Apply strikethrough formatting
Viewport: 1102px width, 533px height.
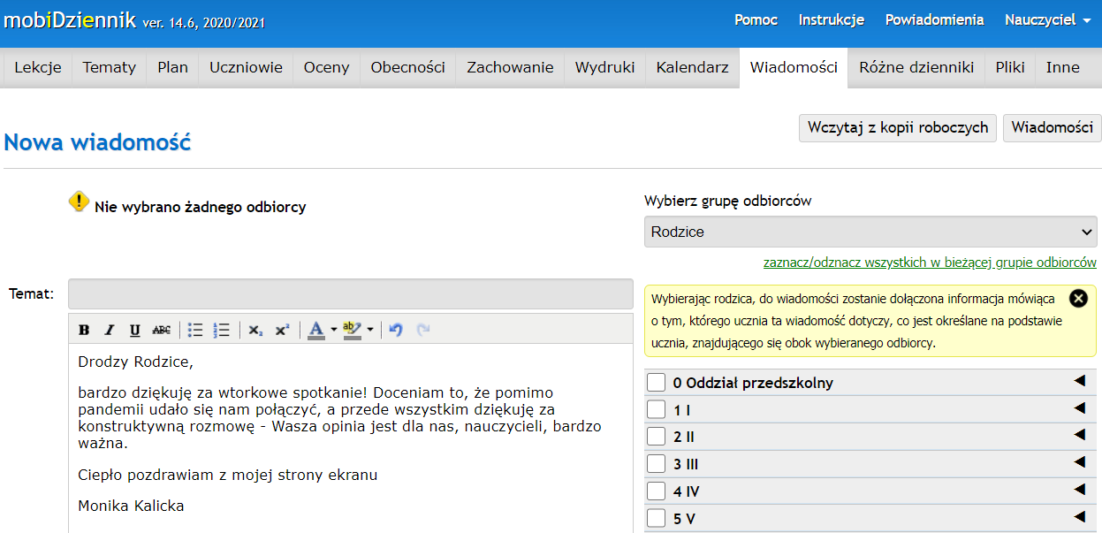pyautogui.click(x=162, y=330)
